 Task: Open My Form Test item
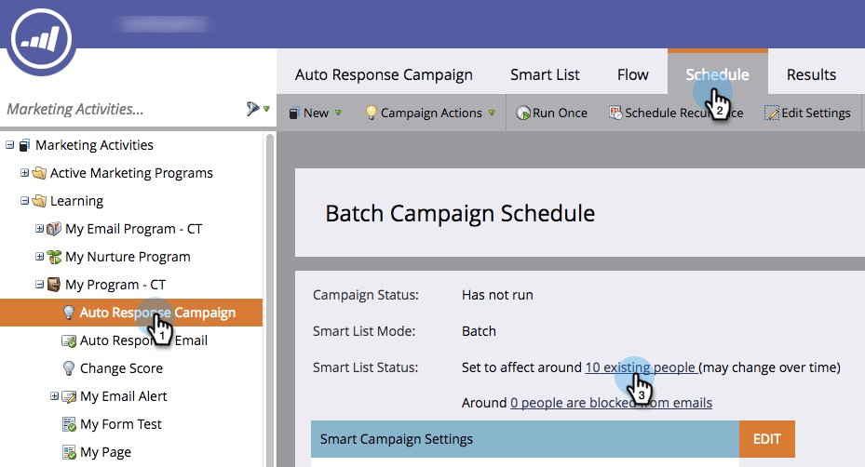tap(121, 424)
